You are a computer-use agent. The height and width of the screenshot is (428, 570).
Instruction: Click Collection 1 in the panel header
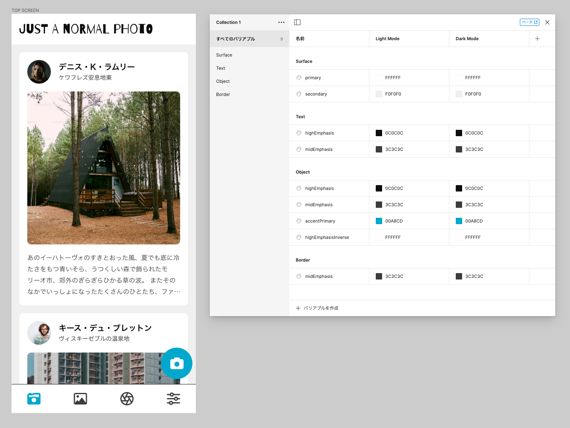point(228,22)
